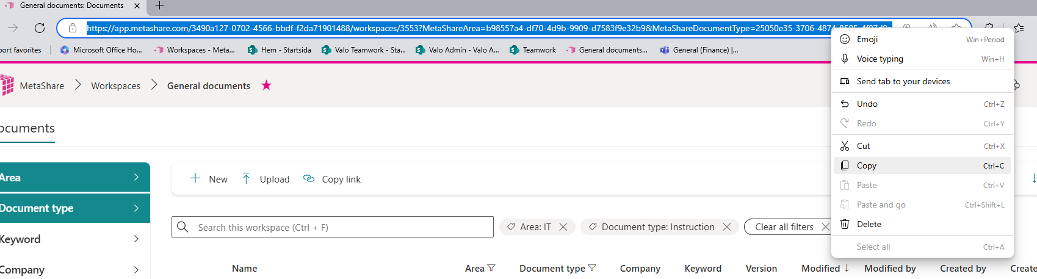Remove the Document type: Instruction filter

point(726,227)
